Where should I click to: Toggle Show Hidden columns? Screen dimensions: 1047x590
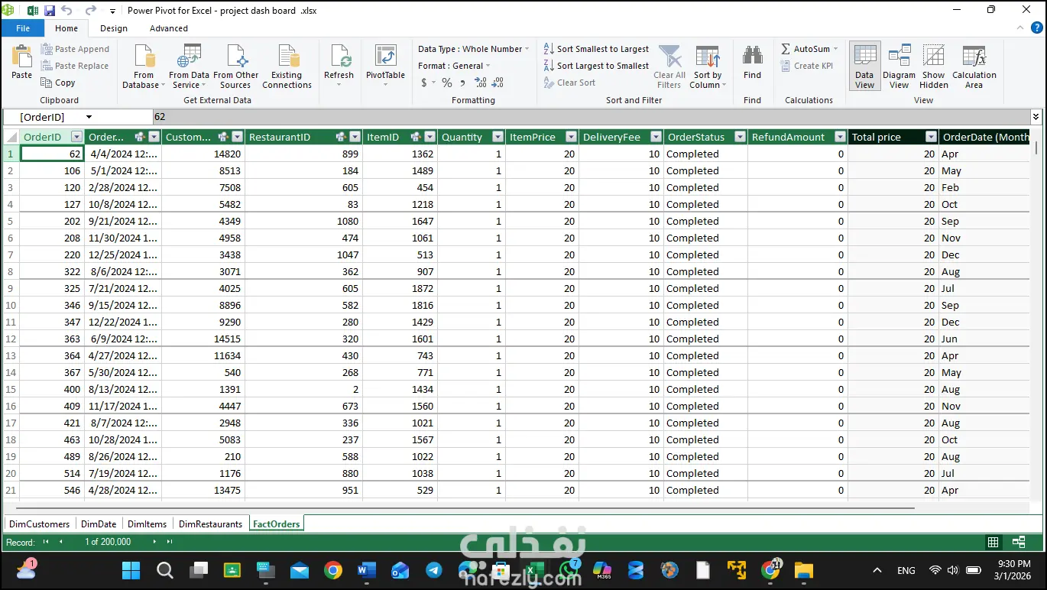point(933,59)
